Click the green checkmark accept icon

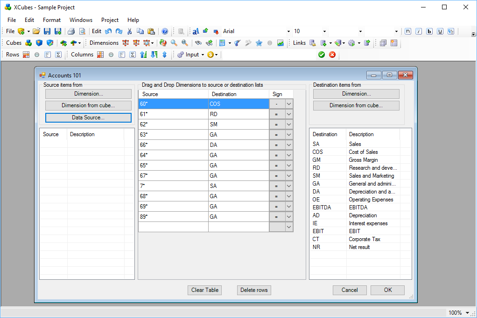click(x=322, y=55)
